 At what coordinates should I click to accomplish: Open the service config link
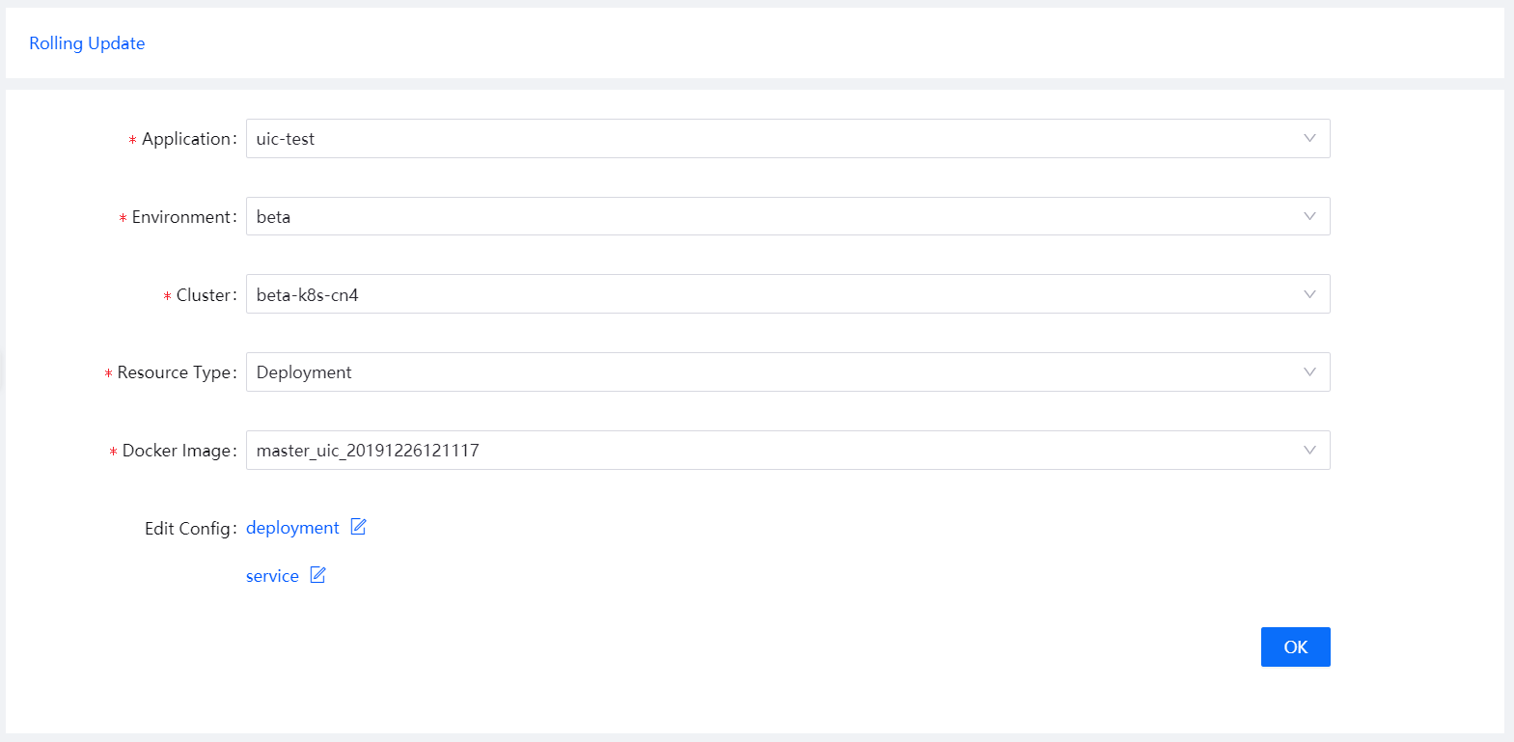(271, 575)
